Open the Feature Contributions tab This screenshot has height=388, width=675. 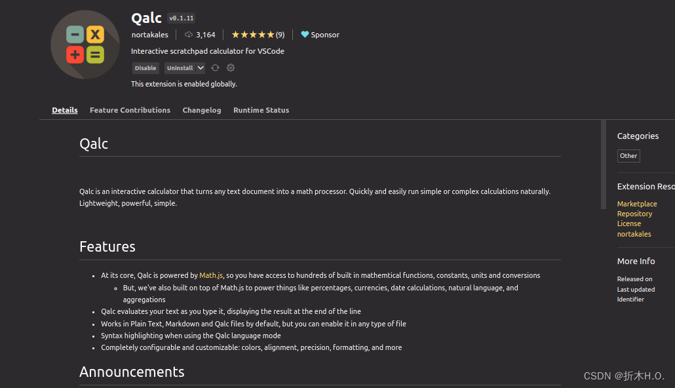[130, 110]
